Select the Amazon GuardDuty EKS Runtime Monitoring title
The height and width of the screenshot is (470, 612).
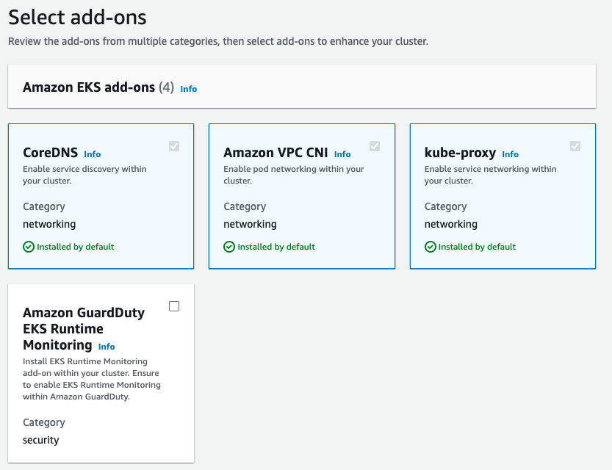[x=83, y=328]
